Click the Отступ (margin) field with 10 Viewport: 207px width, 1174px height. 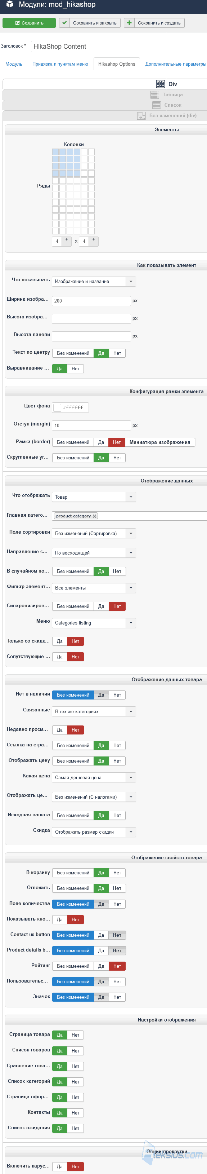(x=91, y=425)
